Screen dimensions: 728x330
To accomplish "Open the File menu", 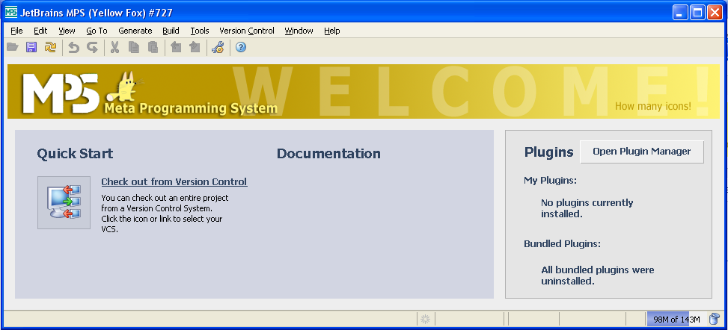I will pyautogui.click(x=16, y=31).
